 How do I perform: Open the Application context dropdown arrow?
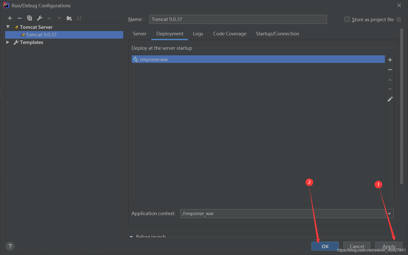pyautogui.click(x=389, y=214)
